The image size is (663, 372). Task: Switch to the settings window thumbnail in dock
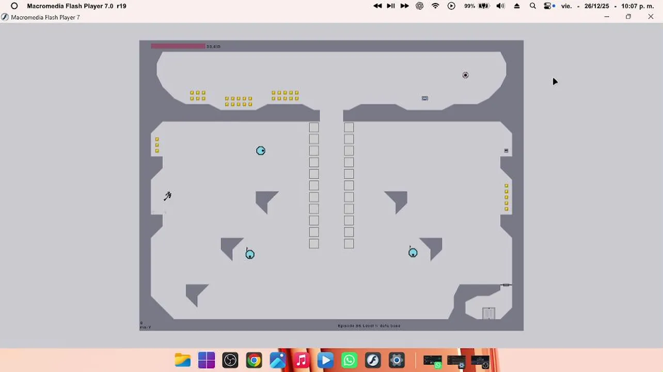(456, 361)
